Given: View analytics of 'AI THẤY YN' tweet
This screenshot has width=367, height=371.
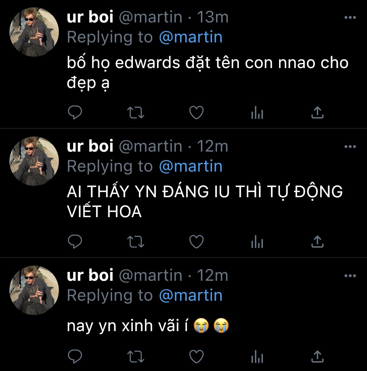Looking at the screenshot, I should (257, 242).
